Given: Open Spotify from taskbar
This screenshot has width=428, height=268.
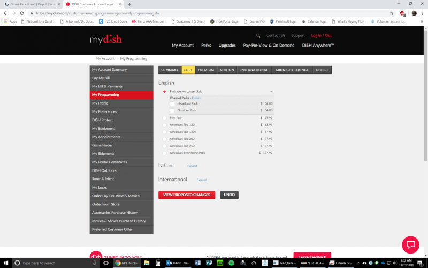Looking at the screenshot, I should tap(231, 263).
